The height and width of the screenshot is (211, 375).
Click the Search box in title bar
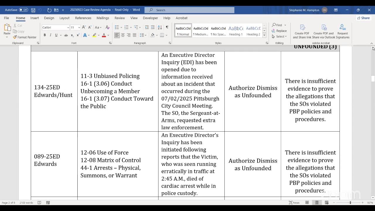(x=189, y=10)
